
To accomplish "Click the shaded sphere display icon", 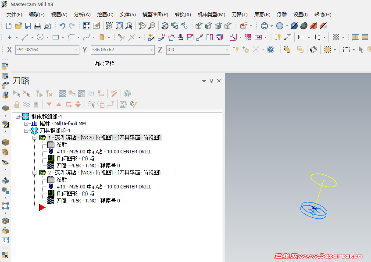I will click(x=280, y=26).
